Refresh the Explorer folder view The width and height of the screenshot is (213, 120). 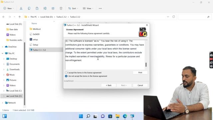174,17
